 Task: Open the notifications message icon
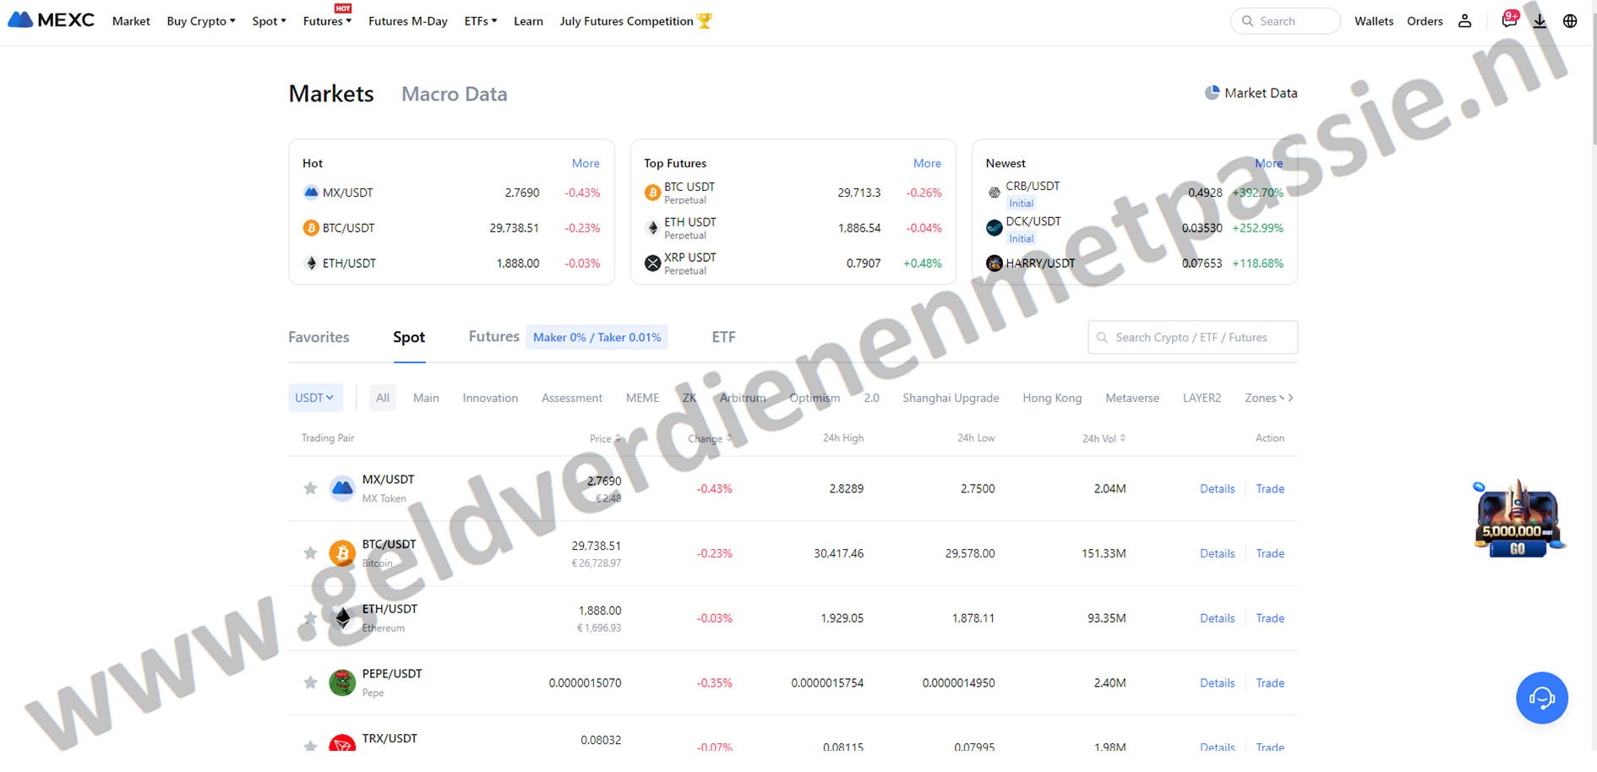click(x=1508, y=20)
